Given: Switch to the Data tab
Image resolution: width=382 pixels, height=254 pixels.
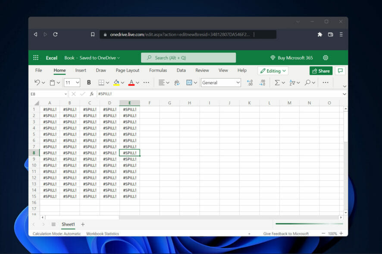Looking at the screenshot, I should [181, 70].
